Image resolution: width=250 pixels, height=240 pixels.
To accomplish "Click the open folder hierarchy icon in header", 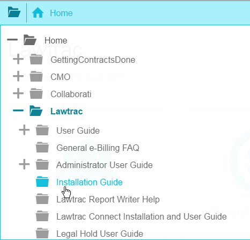I will [14, 12].
